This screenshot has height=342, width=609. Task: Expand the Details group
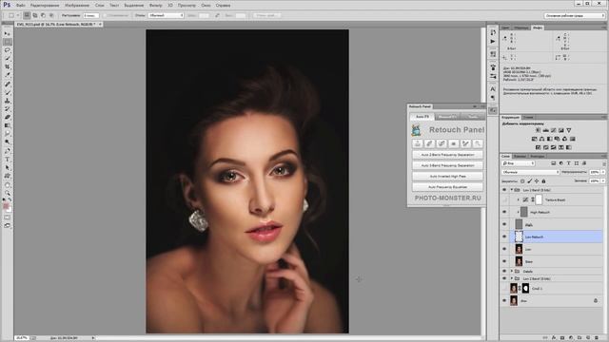pos(512,271)
